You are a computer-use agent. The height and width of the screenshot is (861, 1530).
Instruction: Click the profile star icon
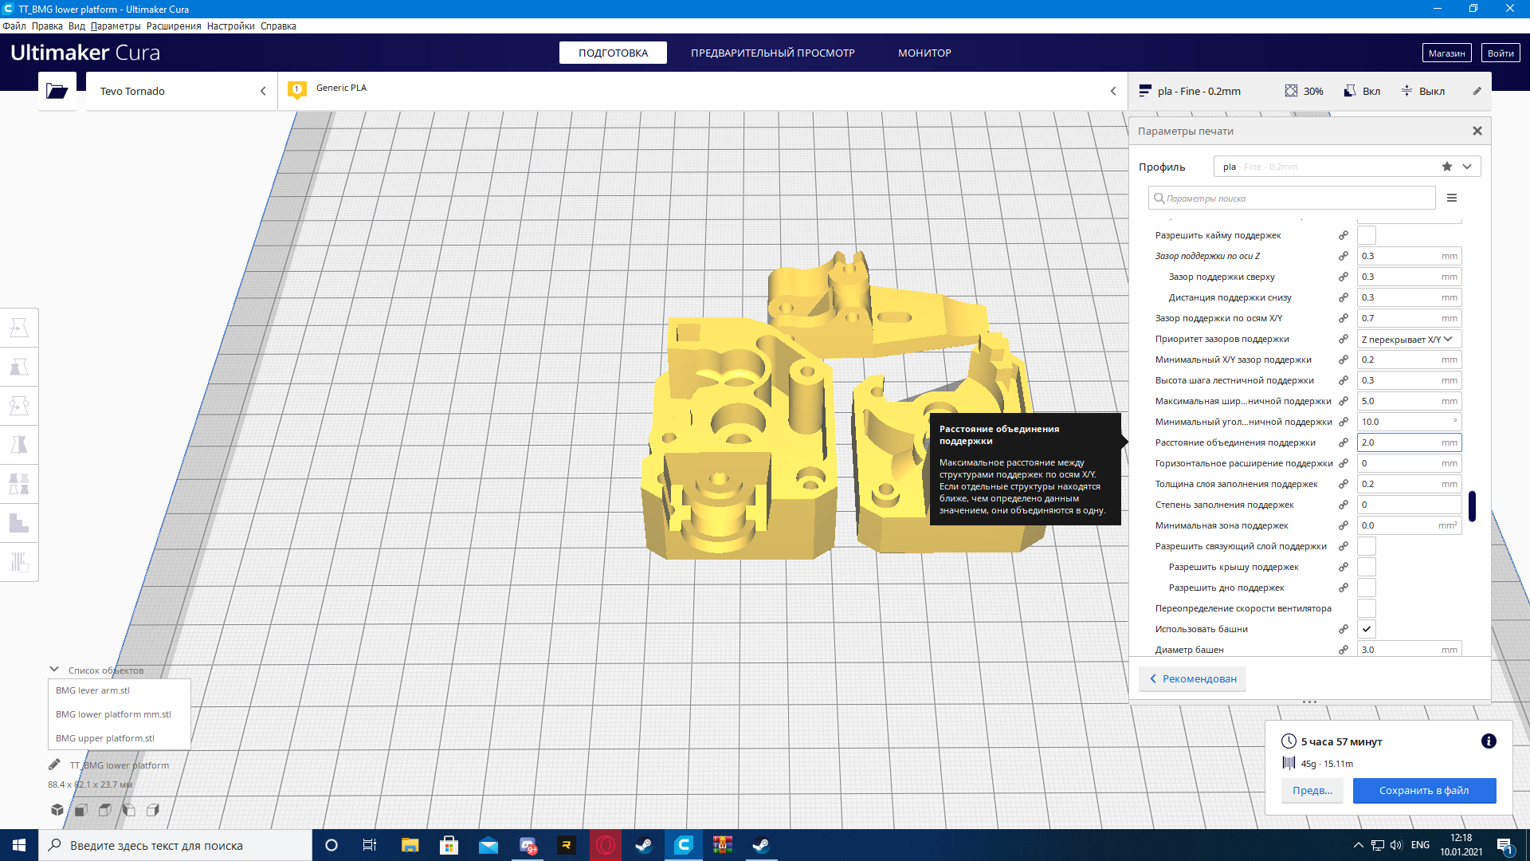pos(1447,167)
